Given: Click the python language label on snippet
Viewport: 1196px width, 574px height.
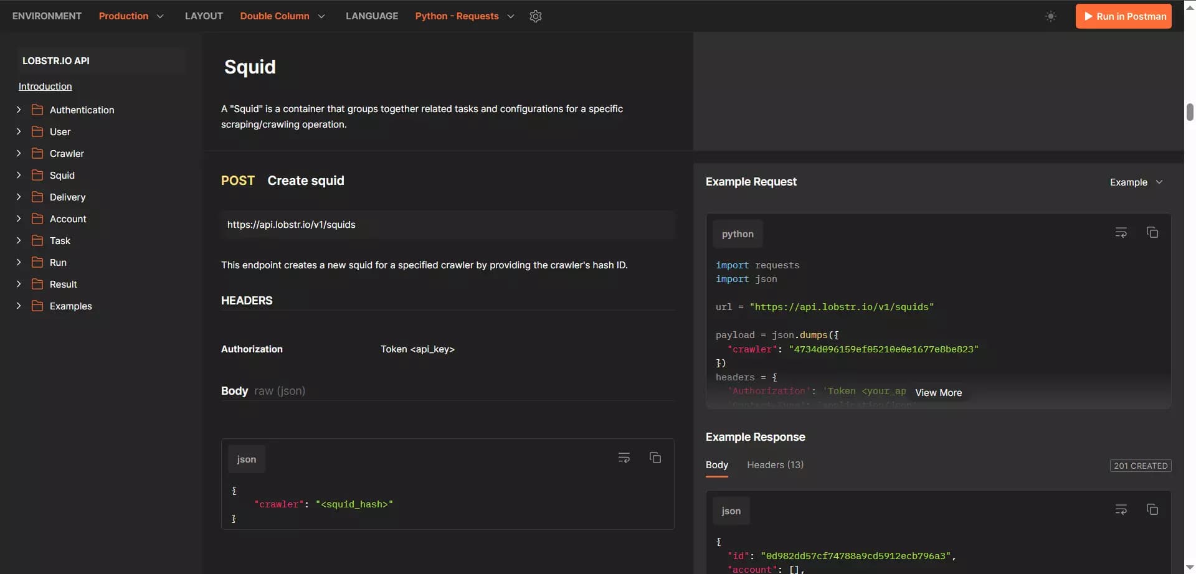Looking at the screenshot, I should (x=738, y=234).
